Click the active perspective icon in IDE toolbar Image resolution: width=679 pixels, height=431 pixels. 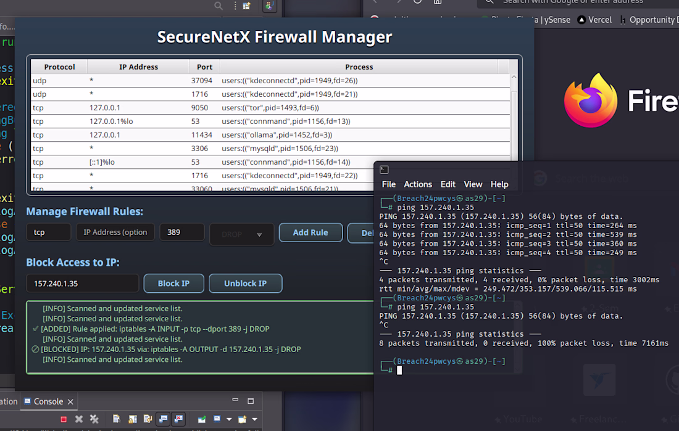click(270, 6)
